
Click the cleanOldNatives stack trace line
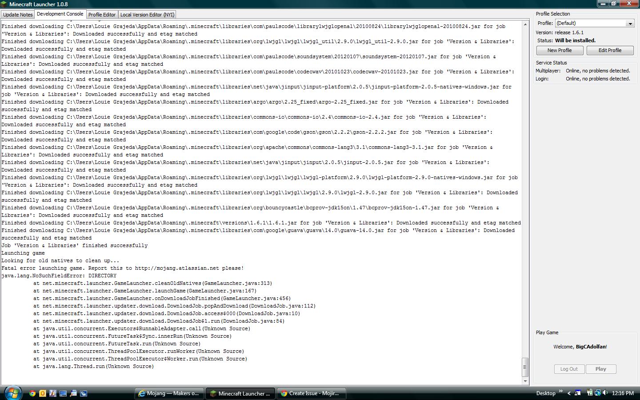pos(152,284)
